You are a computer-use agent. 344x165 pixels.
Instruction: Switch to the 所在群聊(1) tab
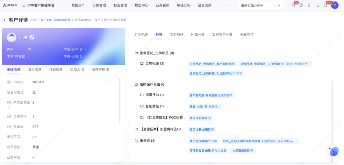pos(100,69)
